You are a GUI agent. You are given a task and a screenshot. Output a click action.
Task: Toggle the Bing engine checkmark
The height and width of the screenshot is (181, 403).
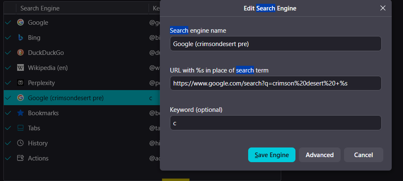click(x=8, y=38)
